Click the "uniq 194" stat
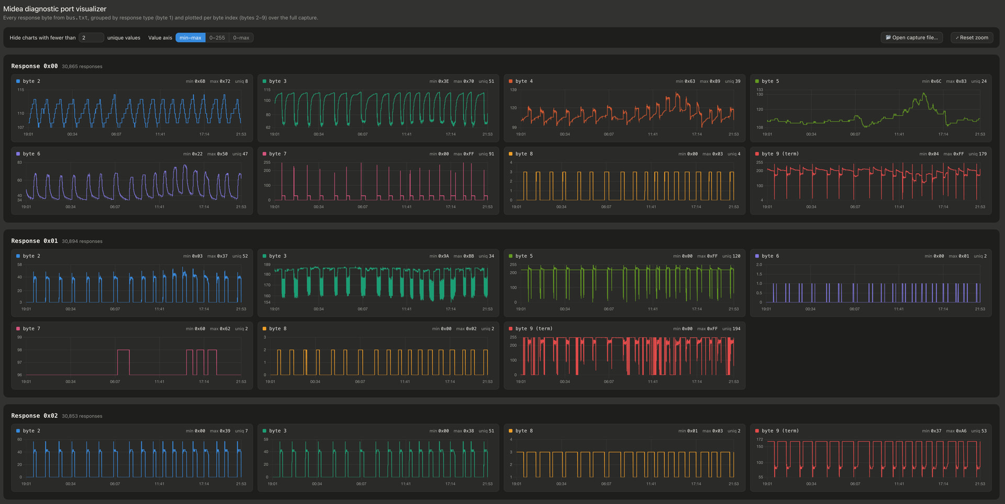The image size is (1005, 504). click(x=731, y=329)
